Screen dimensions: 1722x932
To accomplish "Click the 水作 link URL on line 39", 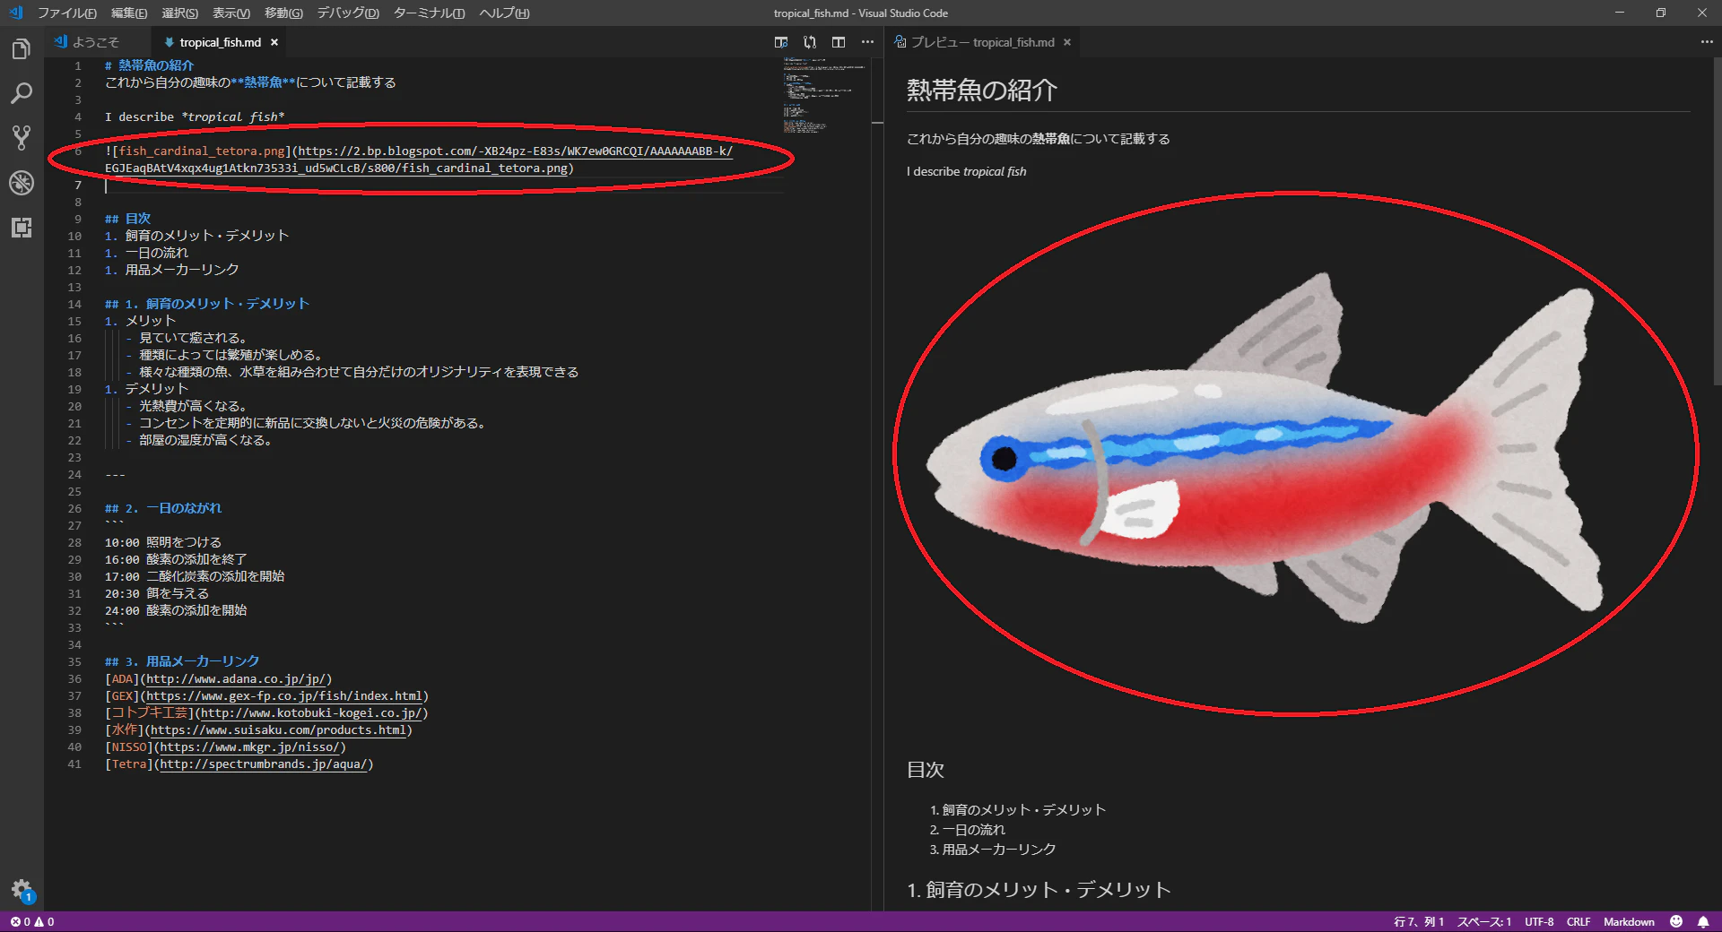I will (x=278, y=730).
